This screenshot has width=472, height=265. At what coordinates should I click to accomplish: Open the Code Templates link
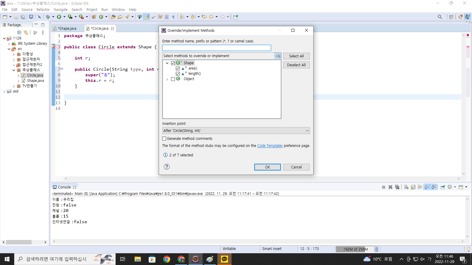click(x=270, y=145)
